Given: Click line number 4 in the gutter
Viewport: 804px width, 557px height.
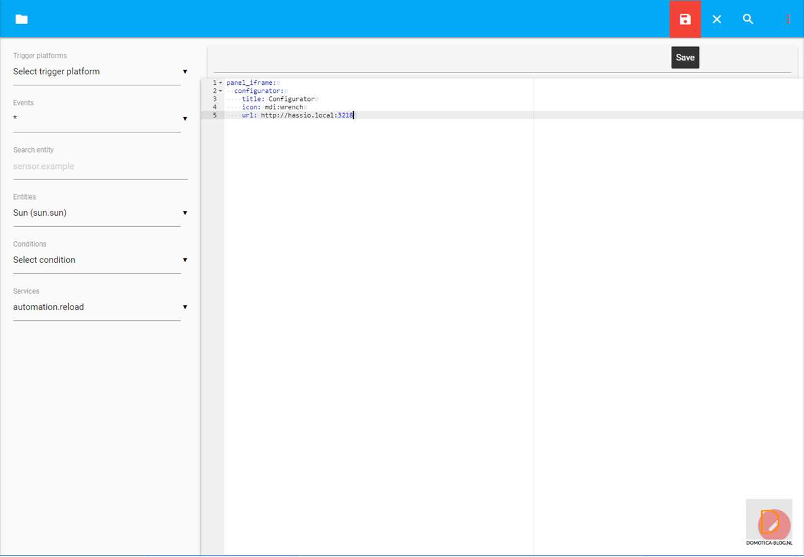Looking at the screenshot, I should 214,107.
